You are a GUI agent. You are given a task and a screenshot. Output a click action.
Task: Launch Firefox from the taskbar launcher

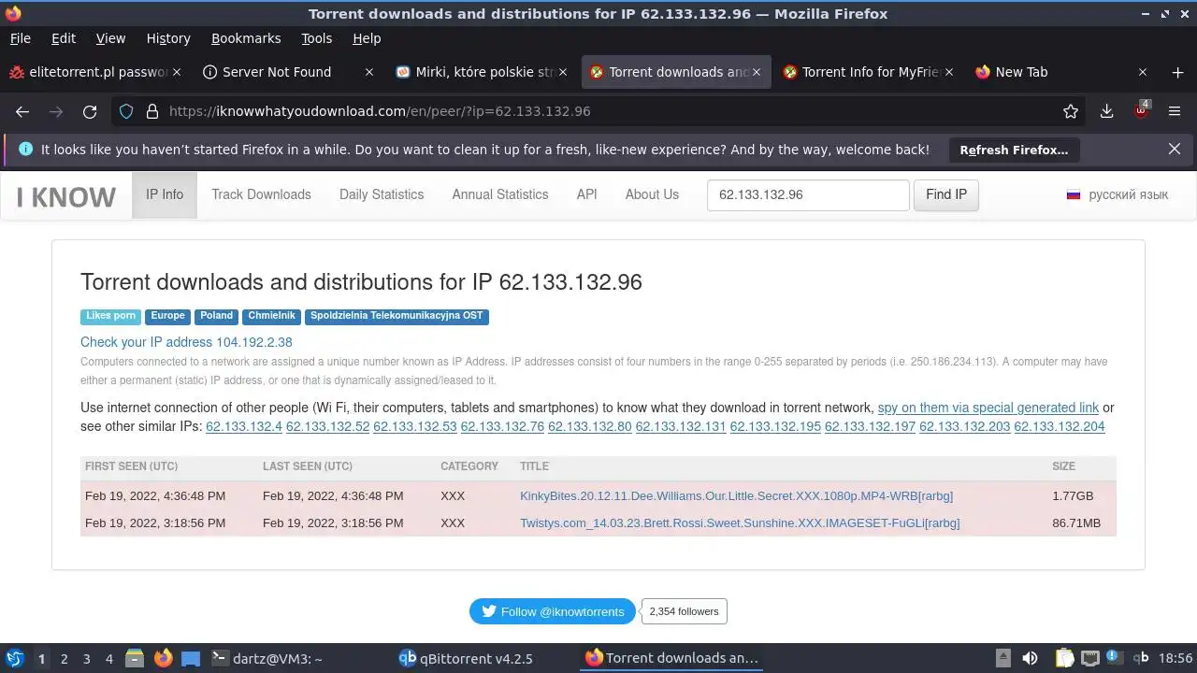point(163,658)
